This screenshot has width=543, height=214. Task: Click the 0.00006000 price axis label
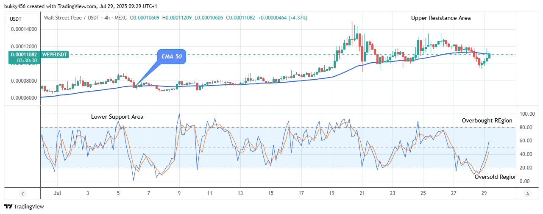[x=24, y=98]
